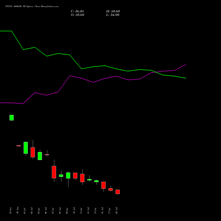Click the chart title text starting with TITAN

click(32, 7)
